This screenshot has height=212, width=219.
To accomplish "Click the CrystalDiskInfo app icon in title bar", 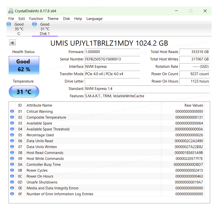I will click(x=11, y=11).
